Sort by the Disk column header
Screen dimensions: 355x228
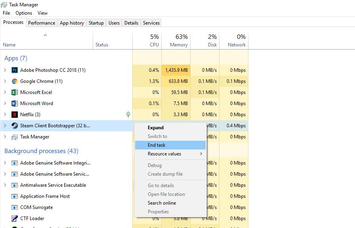click(x=205, y=41)
